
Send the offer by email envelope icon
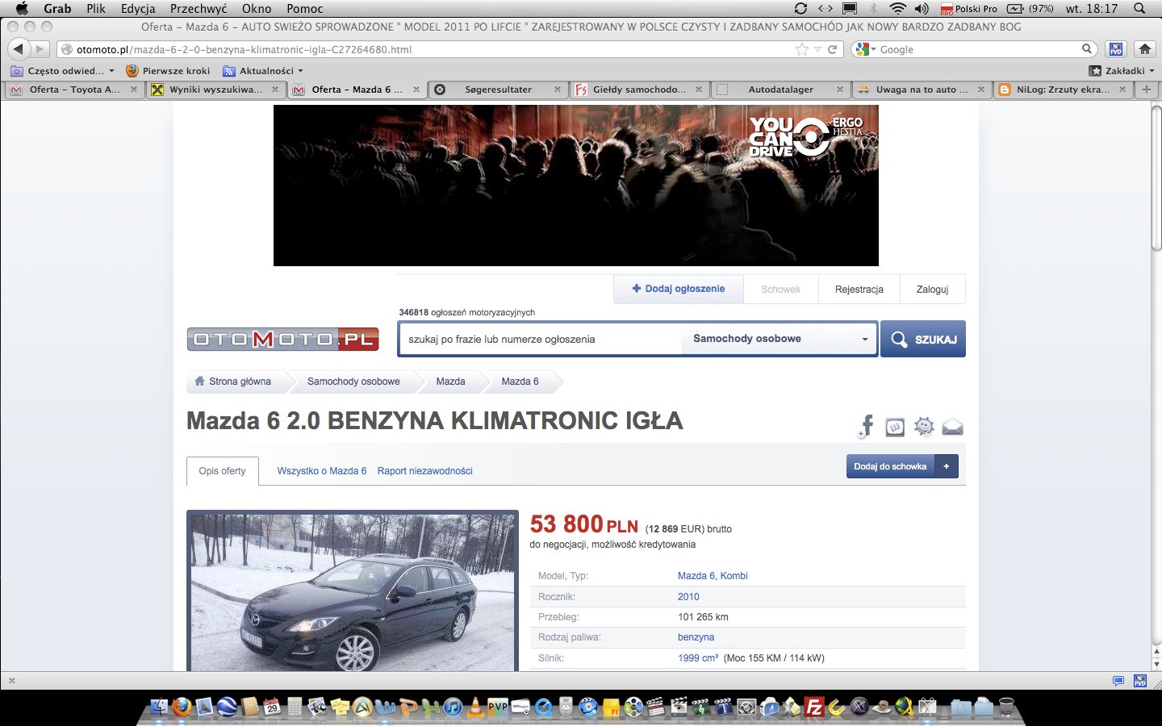(953, 428)
